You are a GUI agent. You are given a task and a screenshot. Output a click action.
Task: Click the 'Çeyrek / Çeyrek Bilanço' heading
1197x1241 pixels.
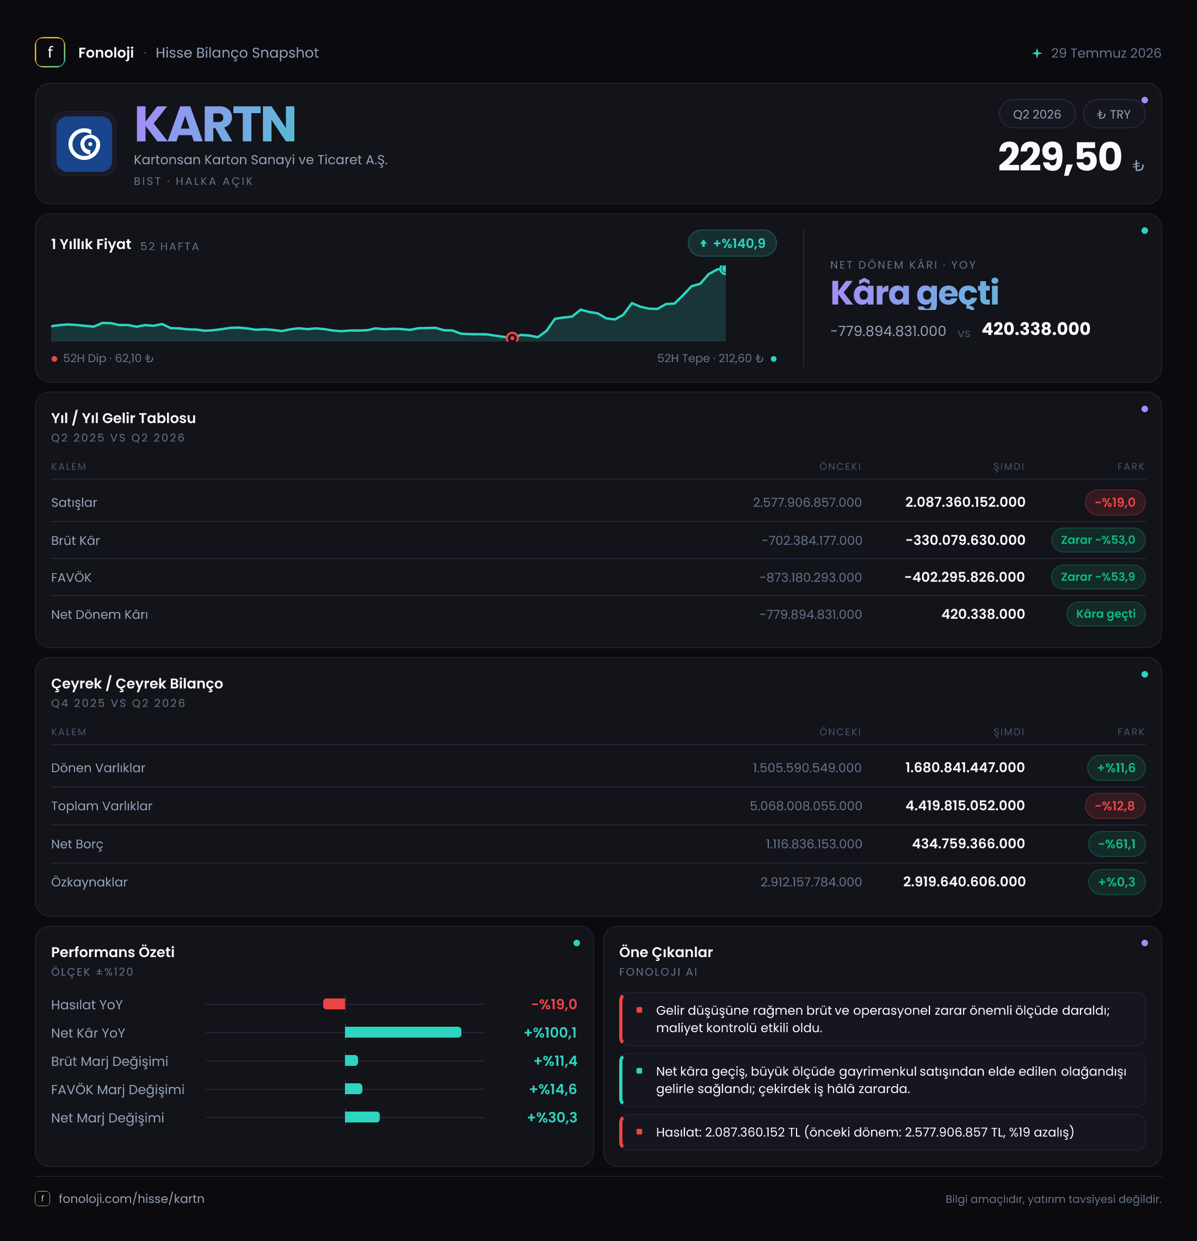[137, 684]
